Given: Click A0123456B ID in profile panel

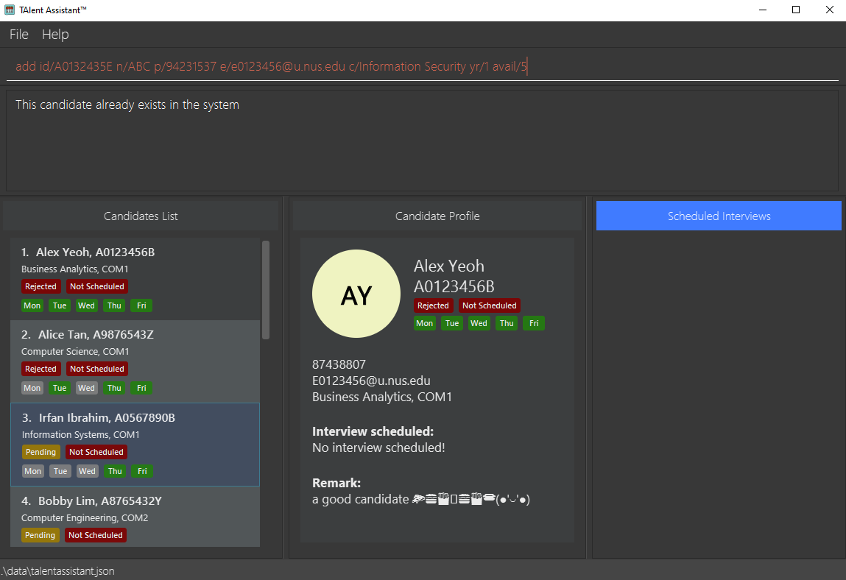Looking at the screenshot, I should (x=454, y=286).
